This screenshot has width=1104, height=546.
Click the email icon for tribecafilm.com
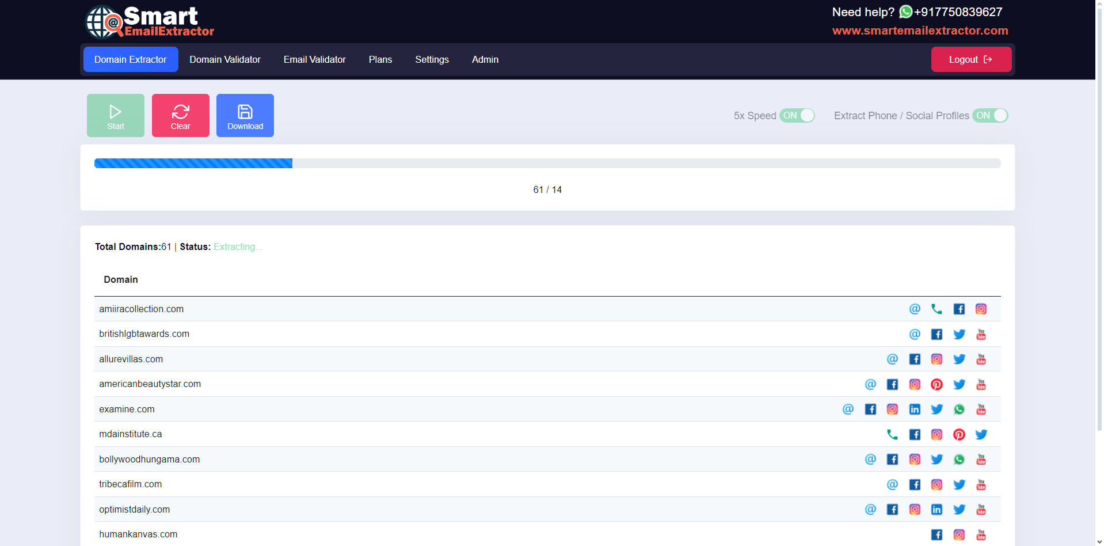pos(892,484)
